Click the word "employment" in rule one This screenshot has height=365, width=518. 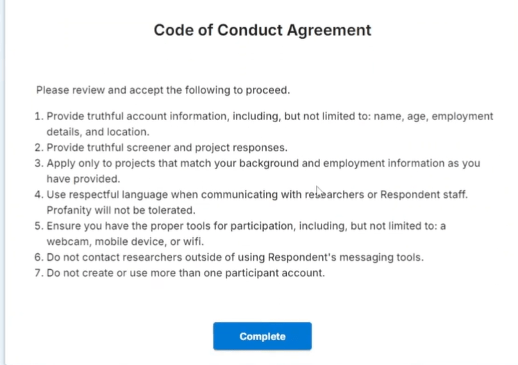462,116
